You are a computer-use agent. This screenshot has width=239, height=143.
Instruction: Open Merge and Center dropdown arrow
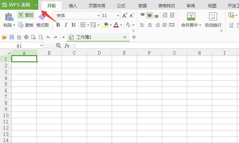pyautogui.click(x=200, y=25)
